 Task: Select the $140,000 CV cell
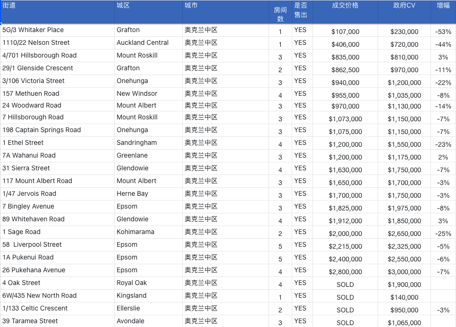(x=404, y=296)
